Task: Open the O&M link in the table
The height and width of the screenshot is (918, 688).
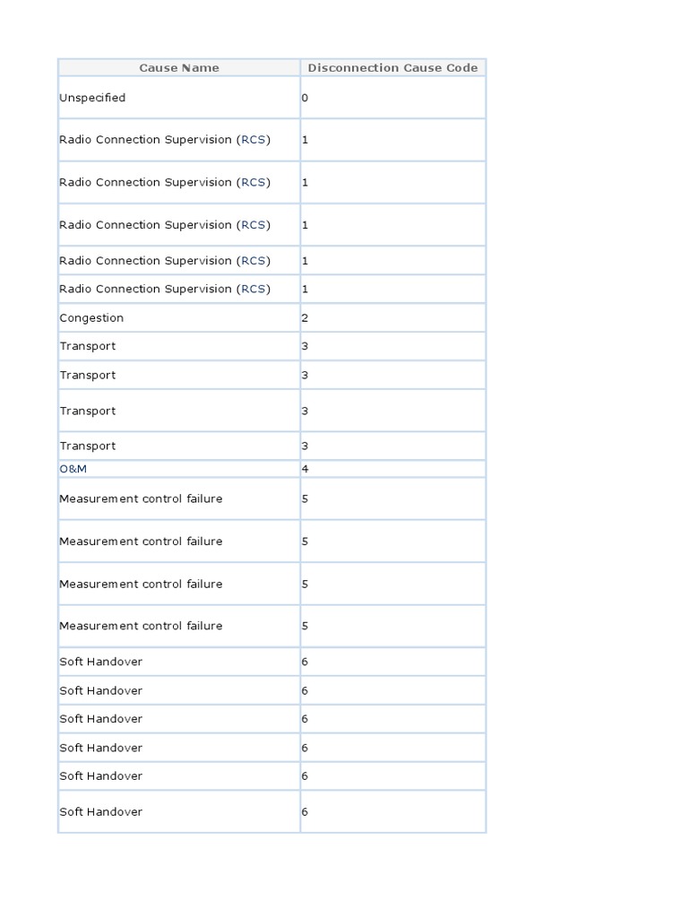Action: pos(73,469)
